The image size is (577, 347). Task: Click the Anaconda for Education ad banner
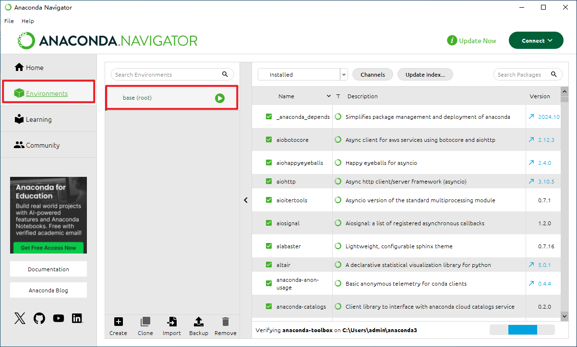point(48,215)
